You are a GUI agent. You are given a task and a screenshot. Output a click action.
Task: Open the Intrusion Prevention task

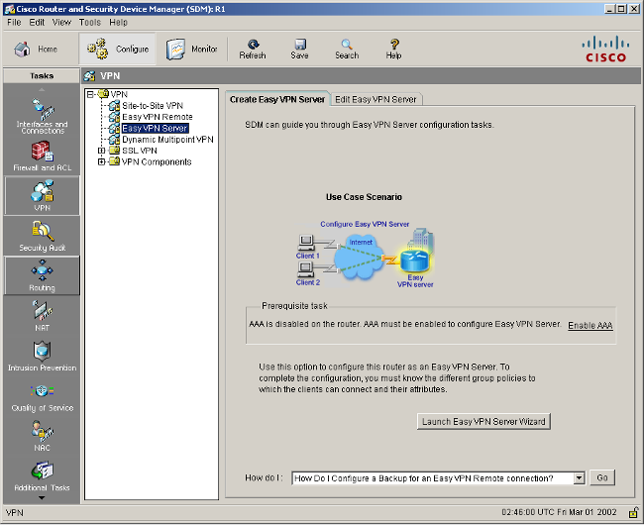(x=42, y=356)
